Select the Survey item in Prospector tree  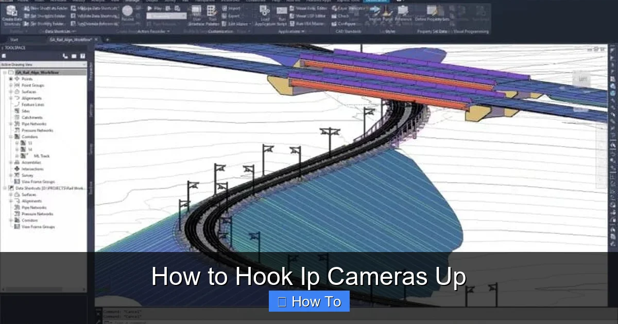coord(27,175)
